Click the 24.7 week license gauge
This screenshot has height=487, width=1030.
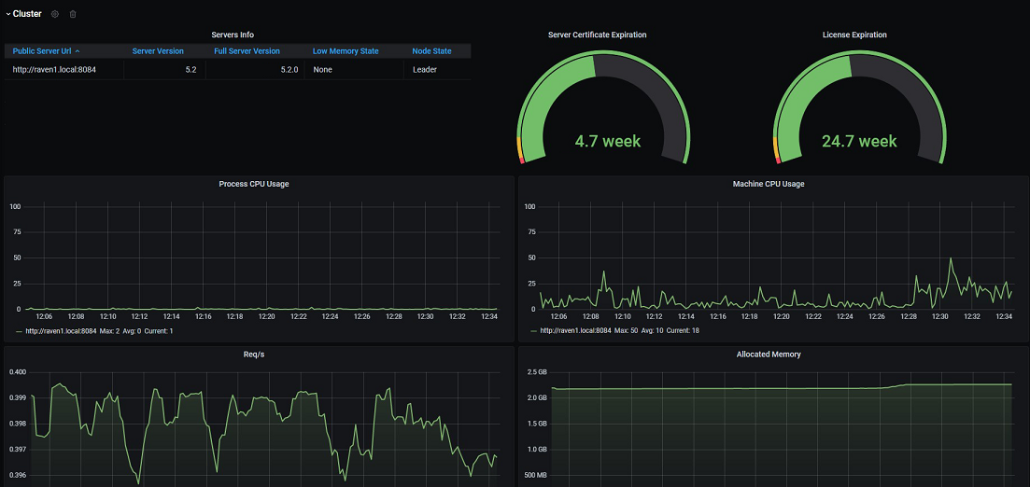tap(859, 107)
